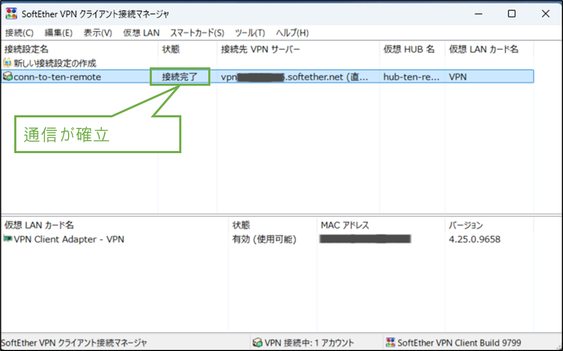This screenshot has width=563, height=351.
Task: Open the 仮想 LAN menu
Action: click(141, 33)
